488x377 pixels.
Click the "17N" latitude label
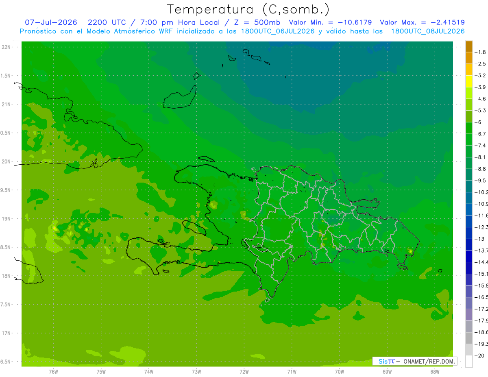(6, 333)
